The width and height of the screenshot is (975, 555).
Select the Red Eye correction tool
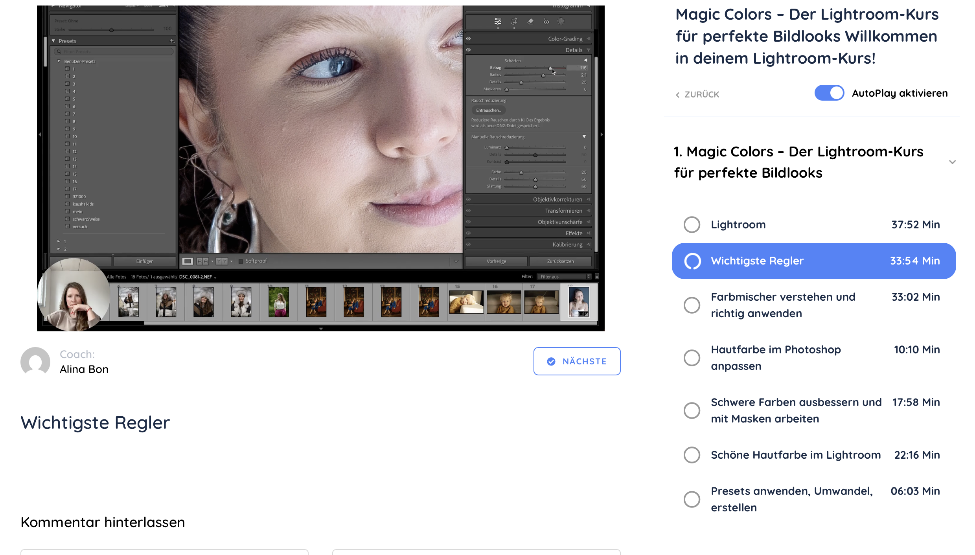click(546, 21)
